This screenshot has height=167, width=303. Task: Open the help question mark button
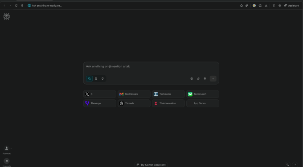click(295, 165)
